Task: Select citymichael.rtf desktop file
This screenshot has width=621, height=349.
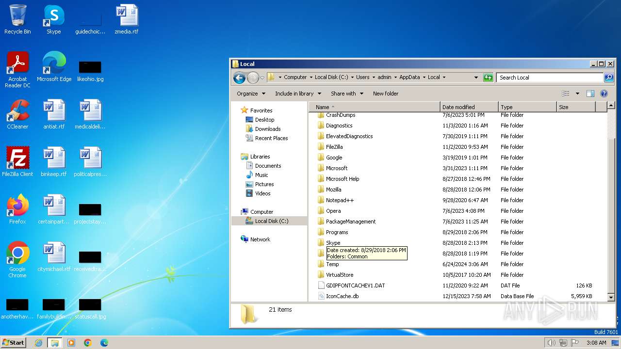Action: [54, 257]
